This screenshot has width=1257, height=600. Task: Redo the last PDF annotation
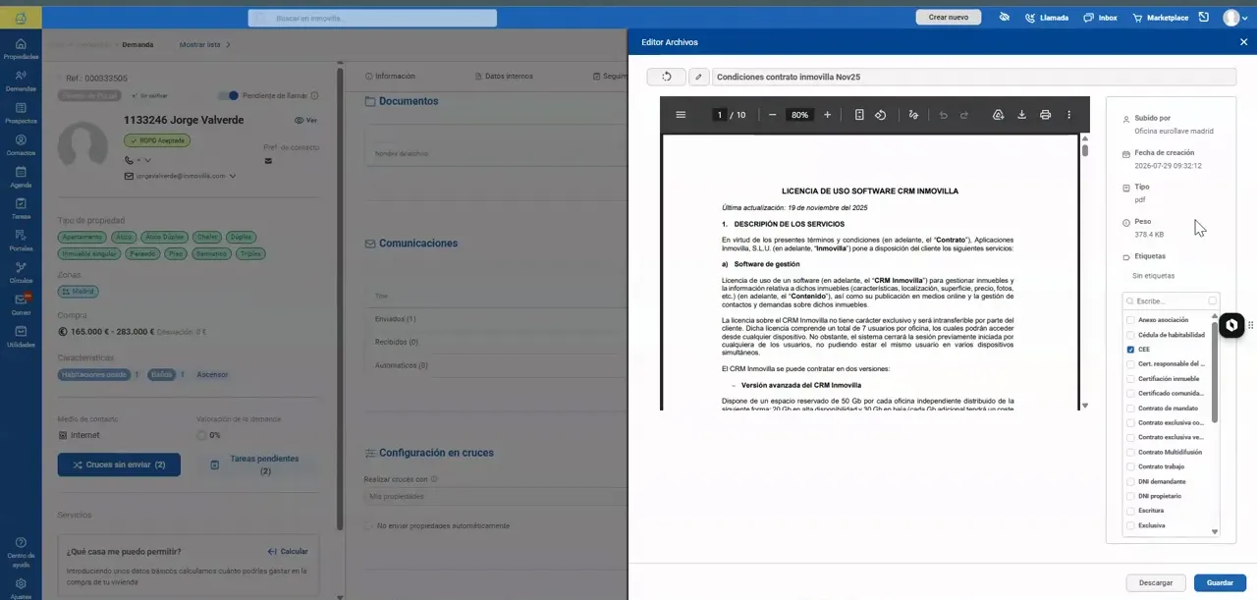tap(964, 115)
